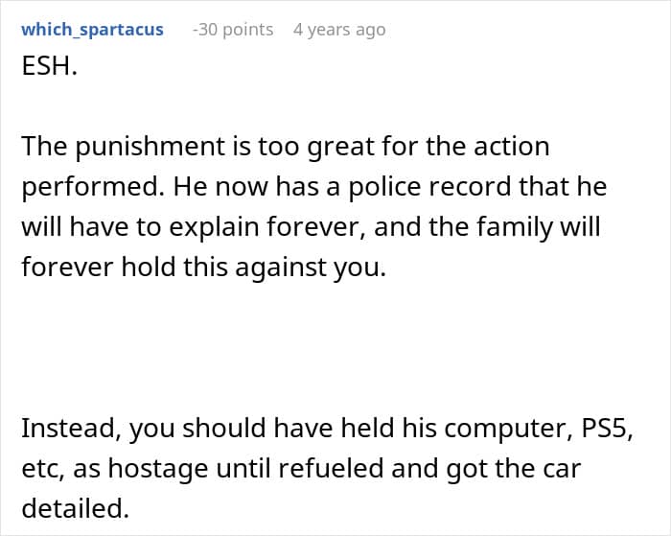Open the which_spartacus user profile
Screen dimensions: 671x536
[92, 30]
